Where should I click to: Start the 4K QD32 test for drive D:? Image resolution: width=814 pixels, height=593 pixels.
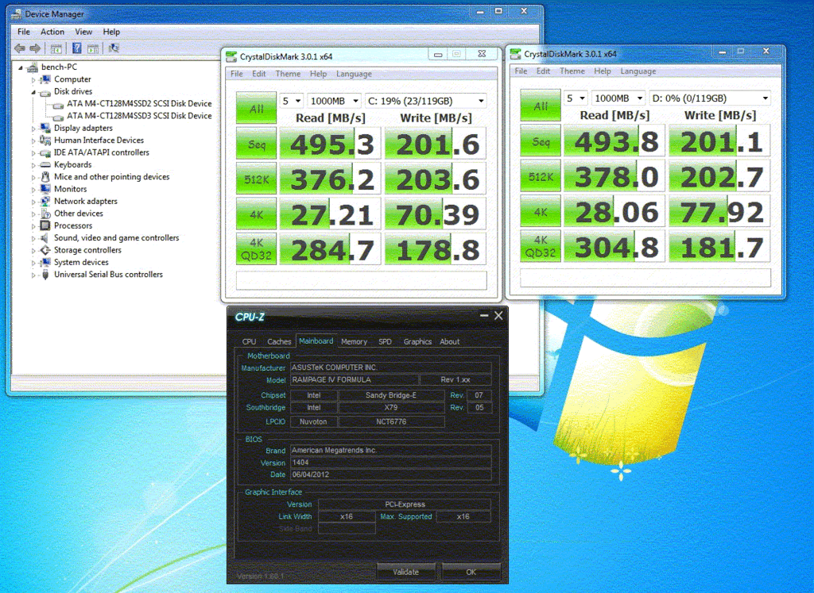pos(541,246)
